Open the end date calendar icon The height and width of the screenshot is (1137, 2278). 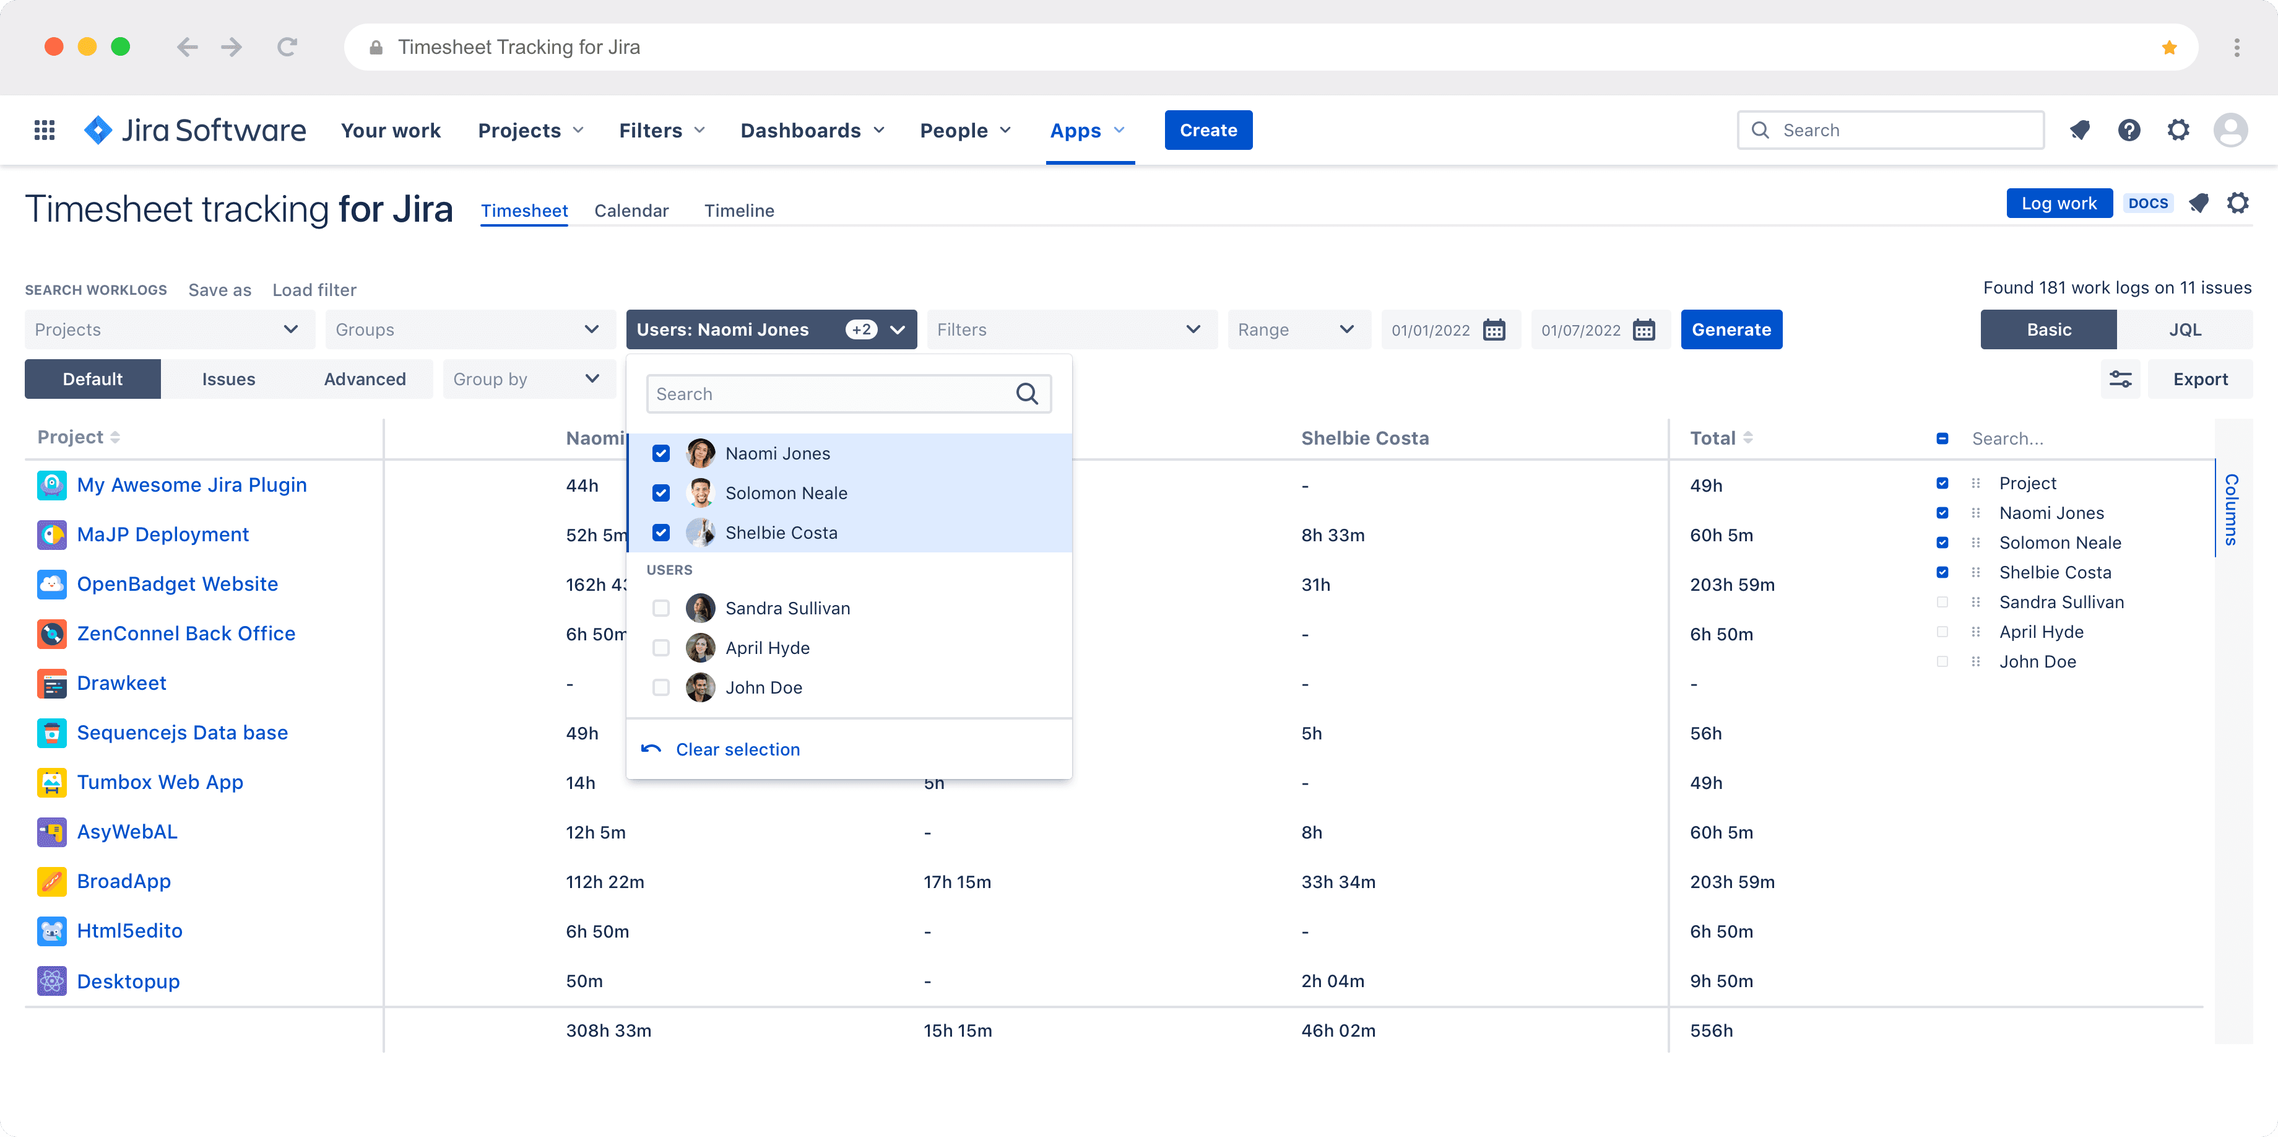(1644, 330)
